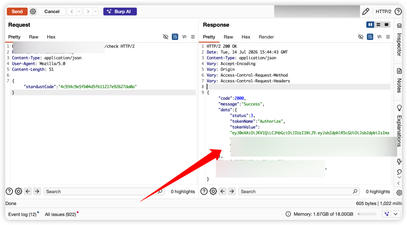Select Hex tab in Request

(51, 37)
